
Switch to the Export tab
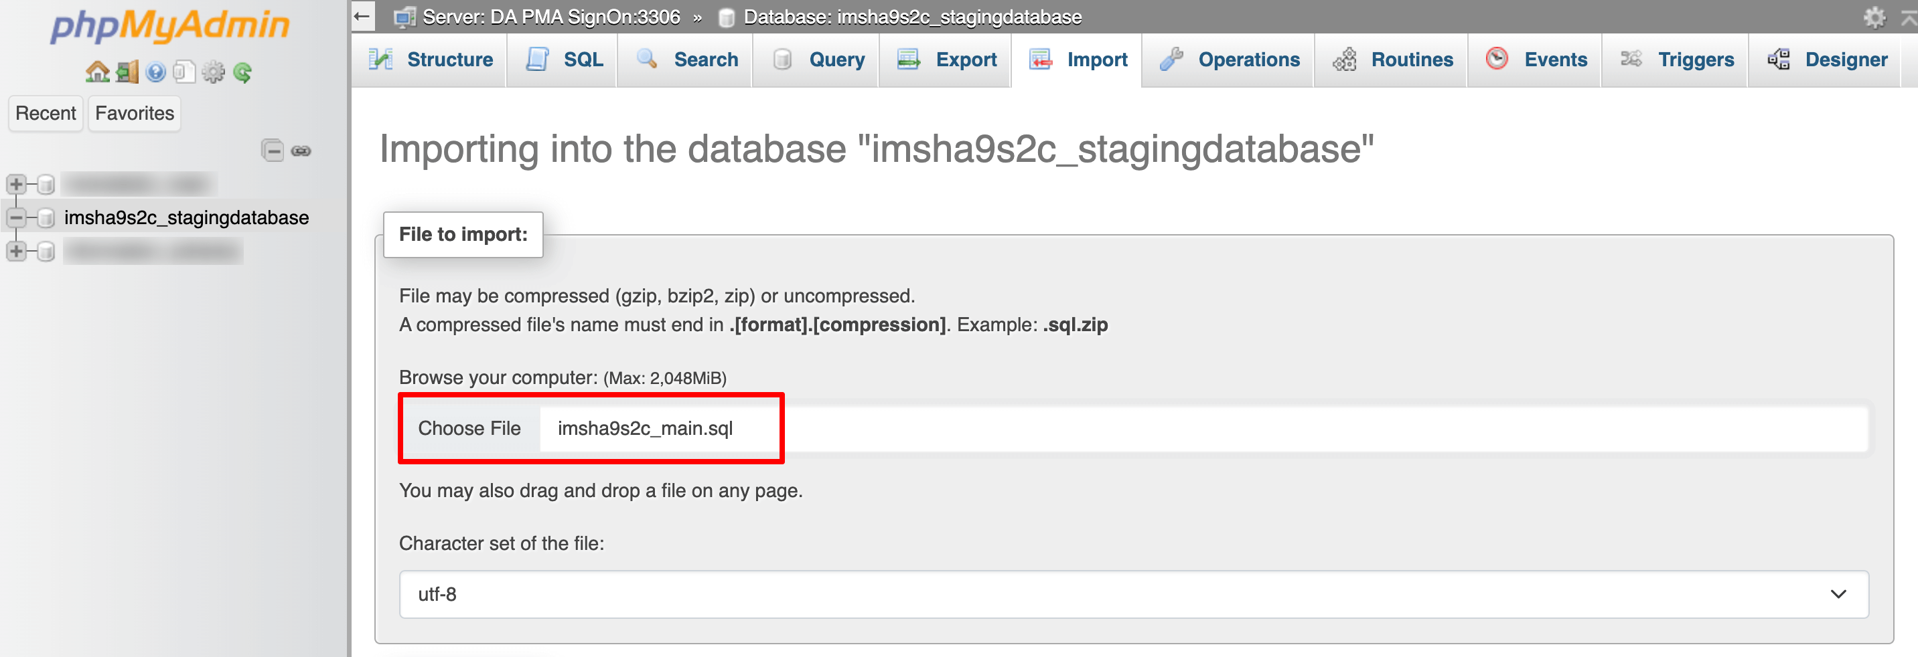pyautogui.click(x=947, y=60)
